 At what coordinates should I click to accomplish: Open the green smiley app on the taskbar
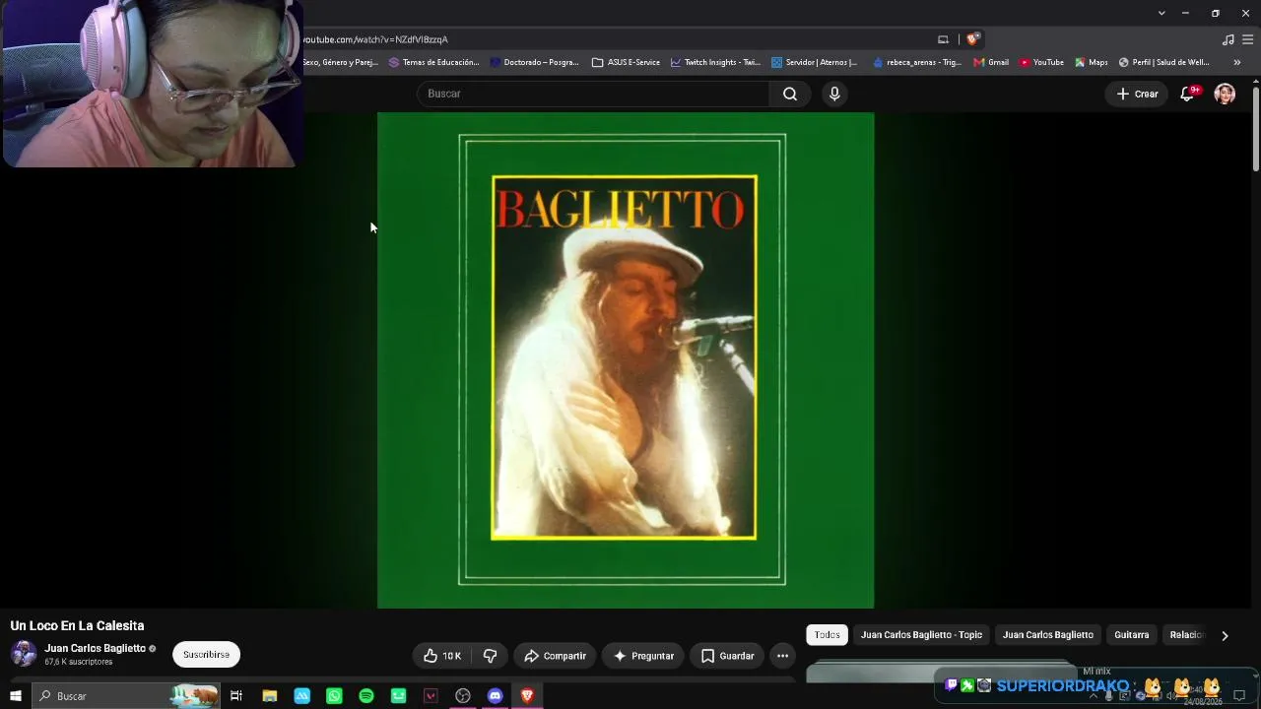[398, 696]
